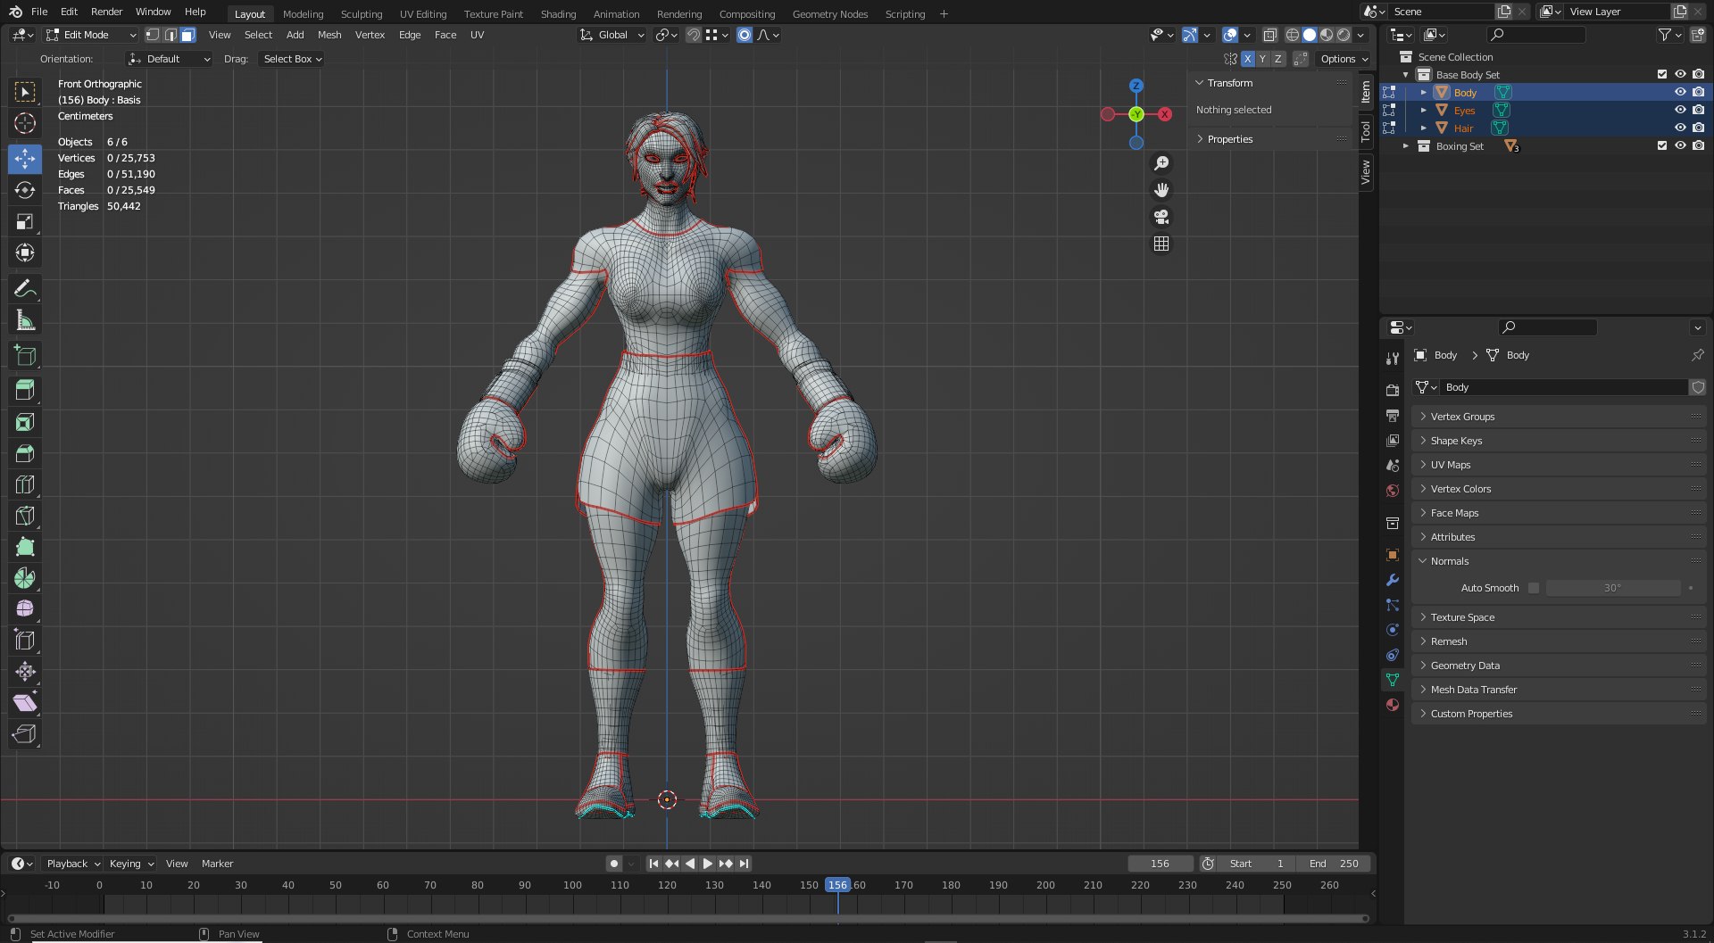Activate the Scale tool

(25, 221)
